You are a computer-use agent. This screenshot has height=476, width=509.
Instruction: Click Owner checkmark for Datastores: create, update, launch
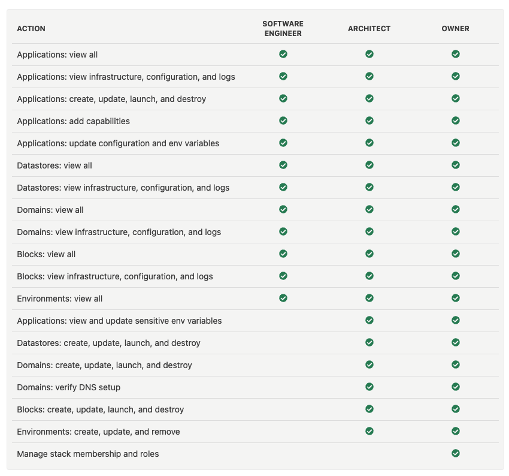pyautogui.click(x=456, y=342)
